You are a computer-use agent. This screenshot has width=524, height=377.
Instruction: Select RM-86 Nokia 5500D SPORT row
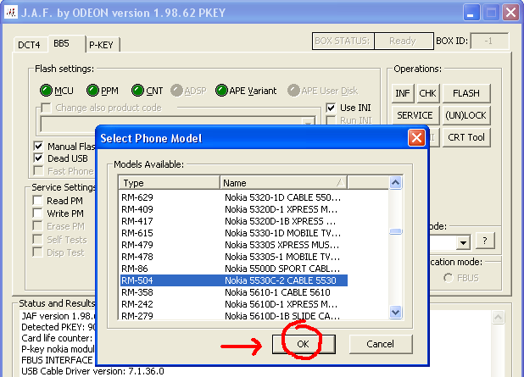pos(233,269)
